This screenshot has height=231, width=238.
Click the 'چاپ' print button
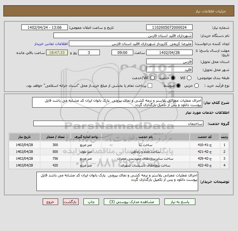[91, 202]
